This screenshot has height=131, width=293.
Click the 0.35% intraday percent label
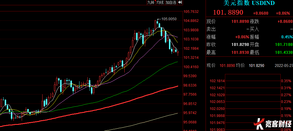286,81
